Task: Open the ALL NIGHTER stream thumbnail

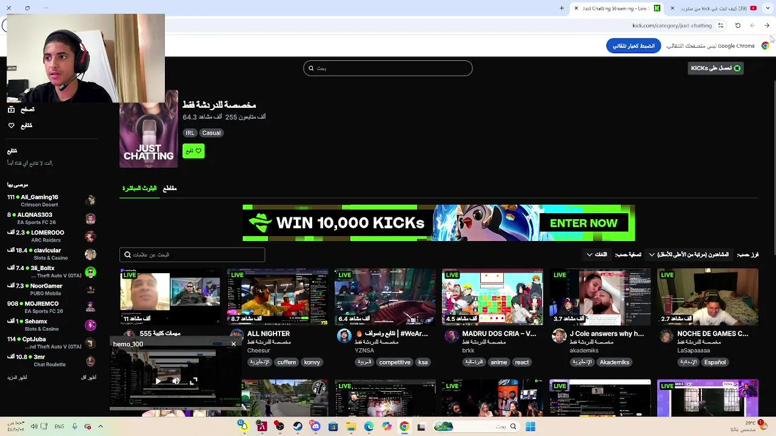Action: point(278,297)
